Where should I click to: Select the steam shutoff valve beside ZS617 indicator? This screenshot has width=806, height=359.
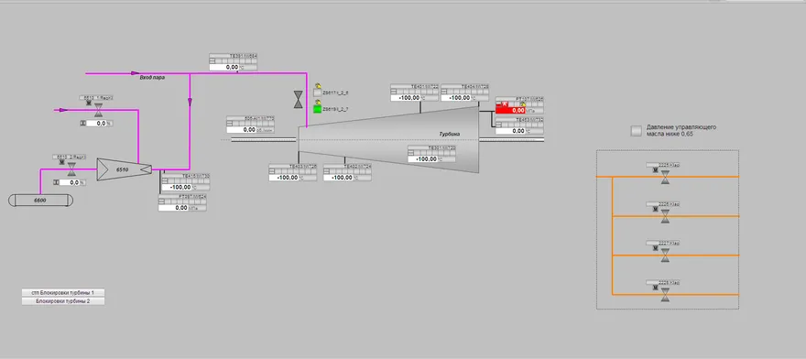pos(299,99)
